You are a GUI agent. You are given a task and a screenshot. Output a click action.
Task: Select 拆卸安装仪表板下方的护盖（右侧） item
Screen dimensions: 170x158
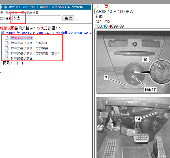point(35,53)
